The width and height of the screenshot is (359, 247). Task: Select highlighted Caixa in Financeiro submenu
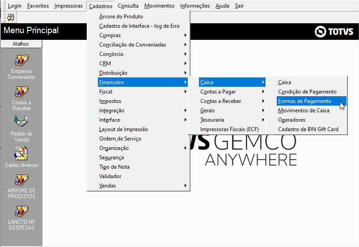pos(232,82)
